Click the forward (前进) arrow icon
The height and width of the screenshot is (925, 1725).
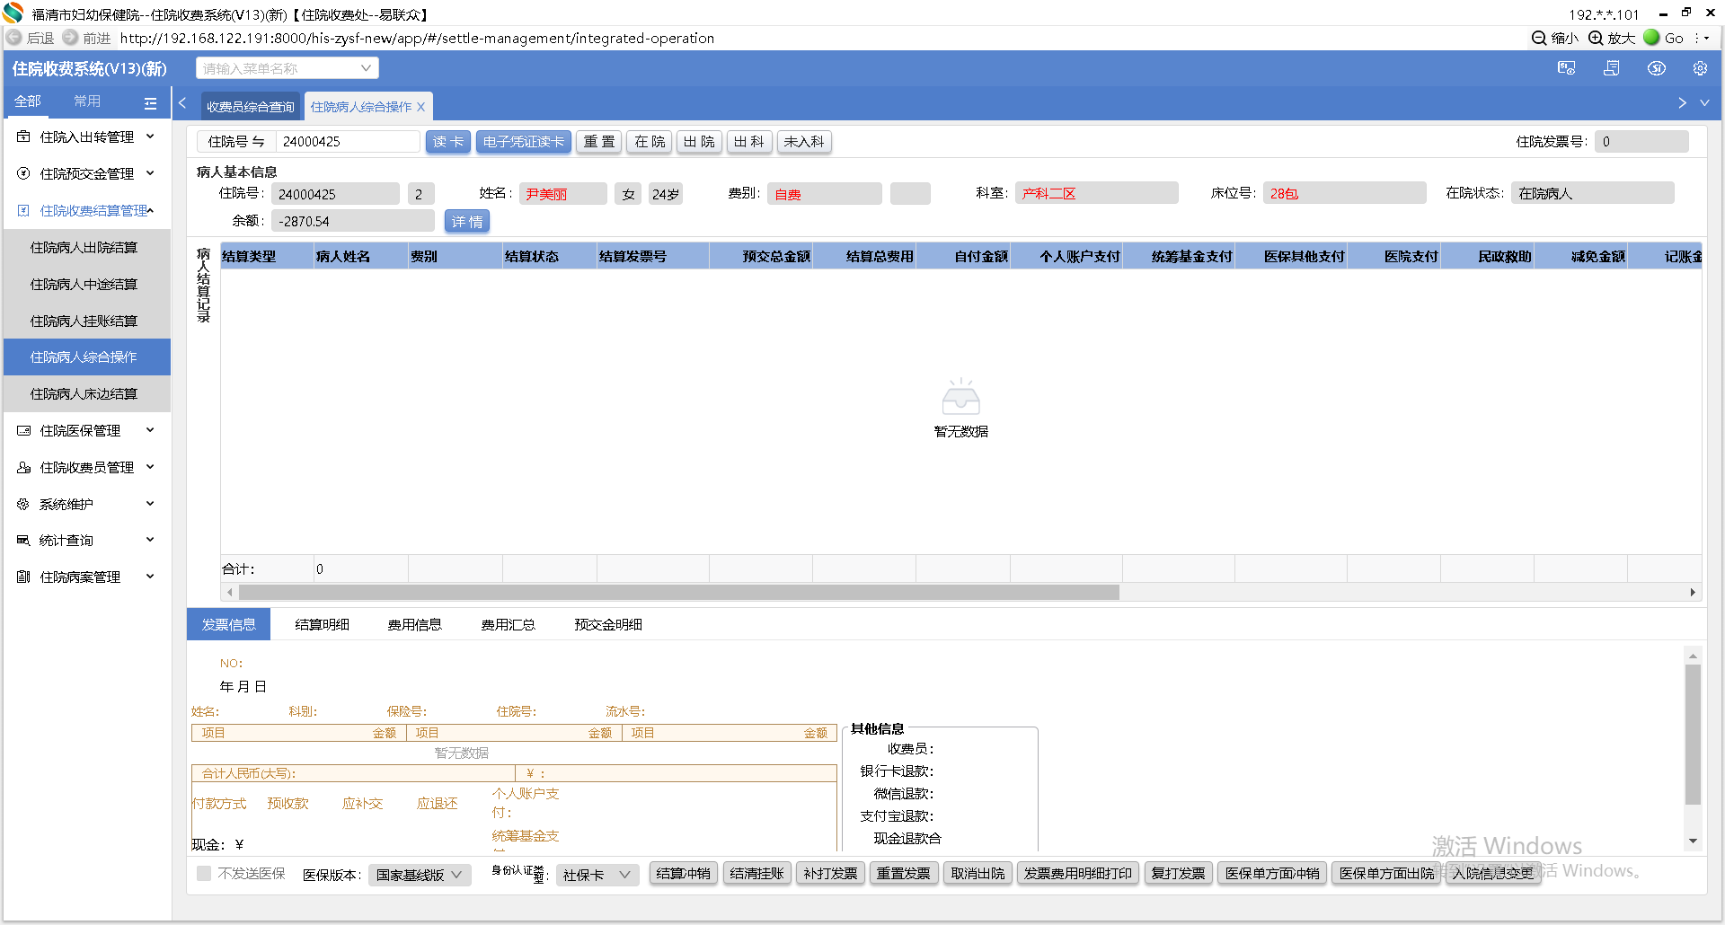click(70, 38)
